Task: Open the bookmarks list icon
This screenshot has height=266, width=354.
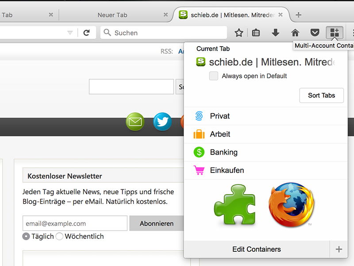Action: coord(256,33)
